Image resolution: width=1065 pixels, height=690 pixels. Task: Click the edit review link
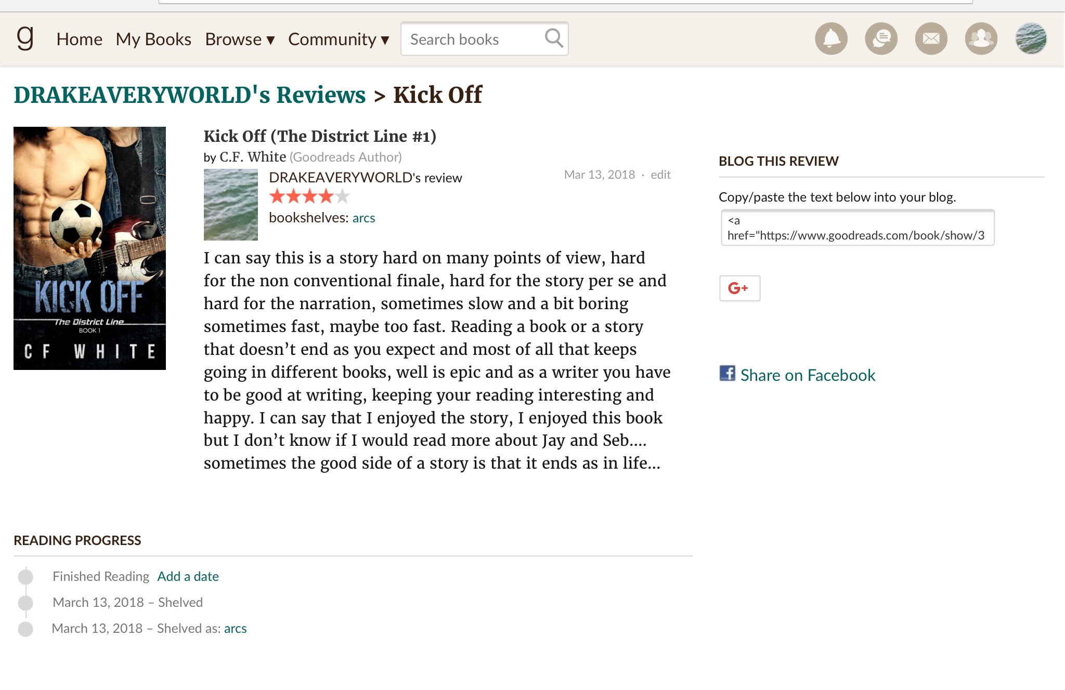660,175
